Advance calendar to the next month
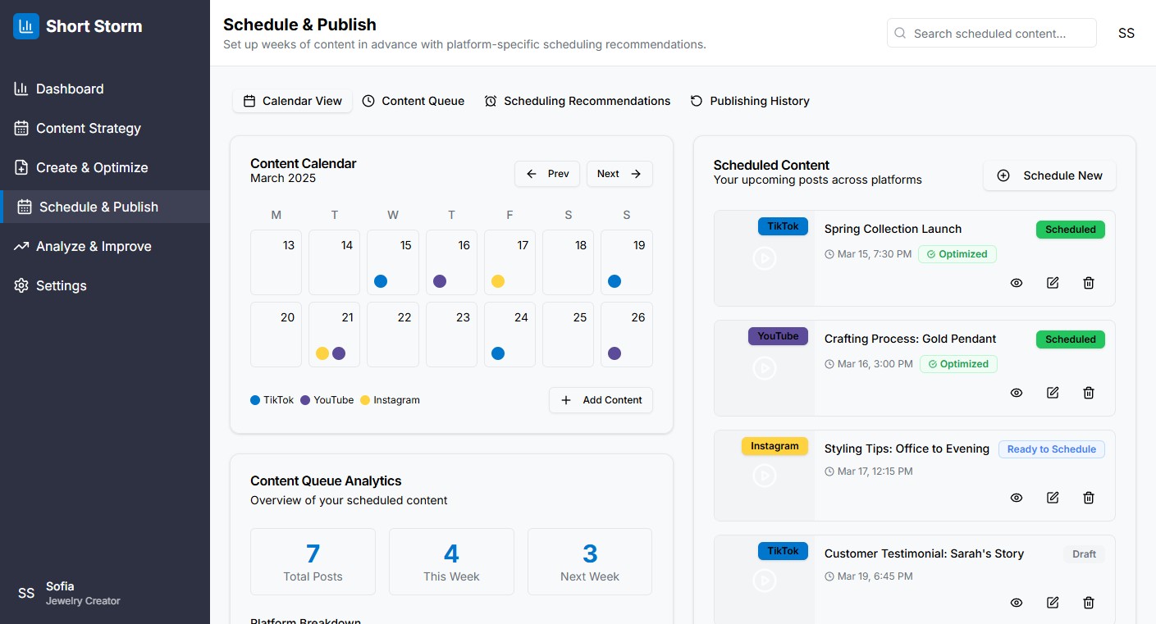 click(619, 173)
